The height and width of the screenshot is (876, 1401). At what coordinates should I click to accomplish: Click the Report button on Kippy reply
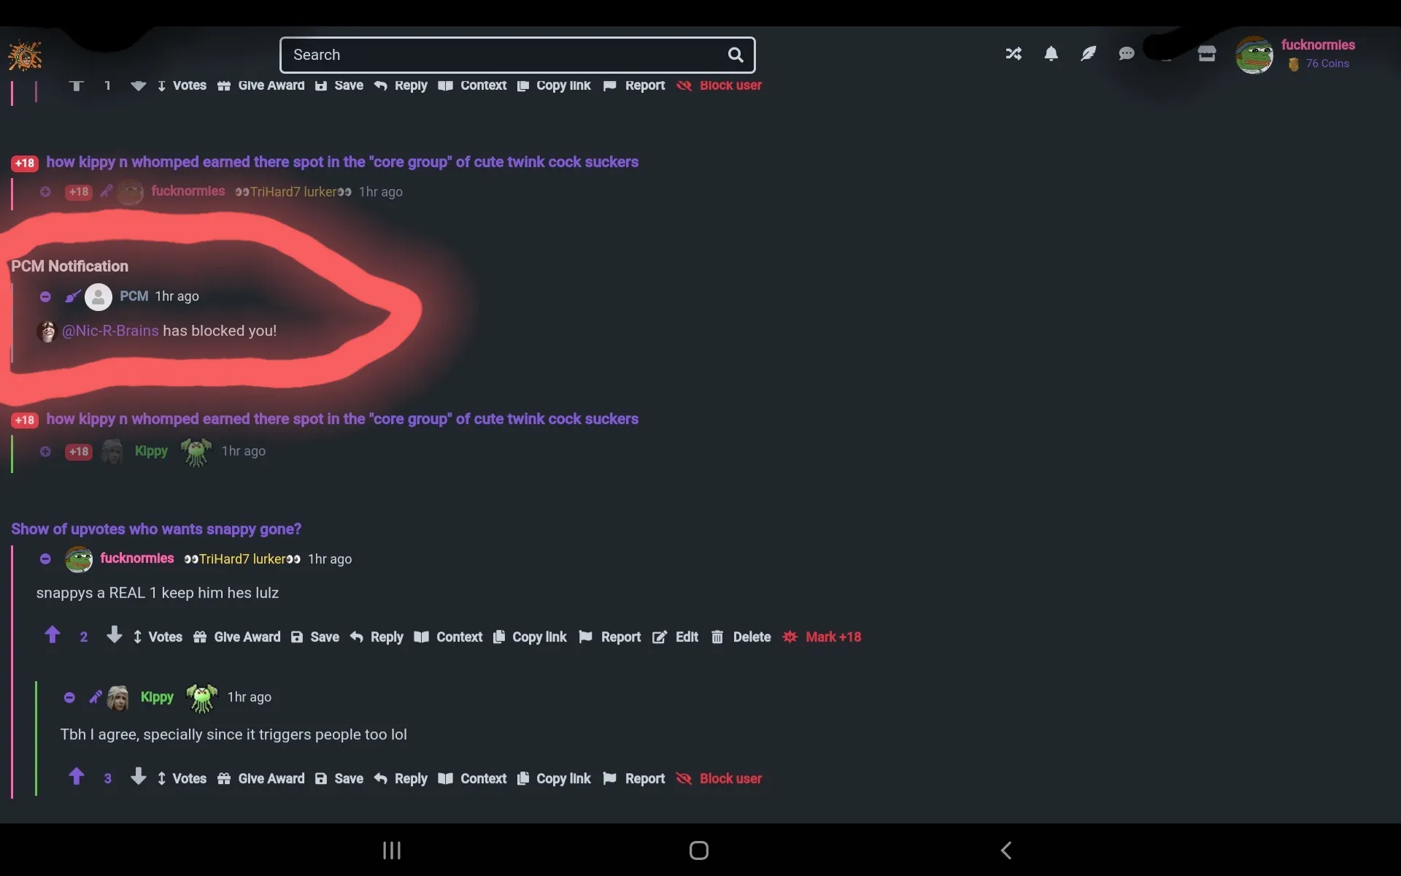point(644,778)
